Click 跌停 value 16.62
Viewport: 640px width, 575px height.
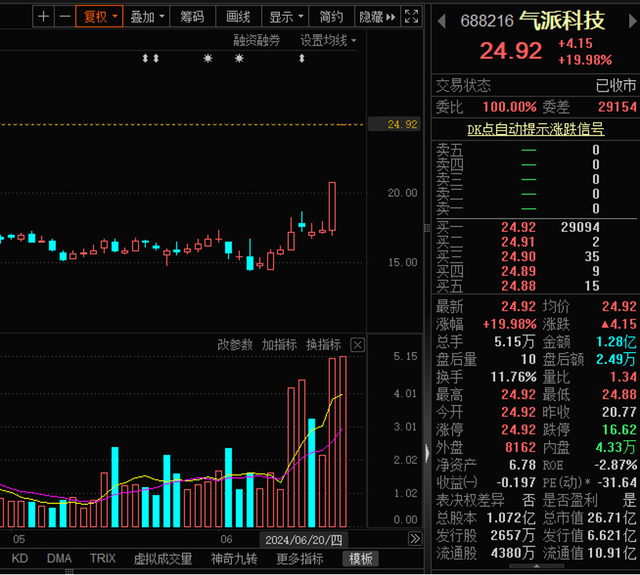619,430
